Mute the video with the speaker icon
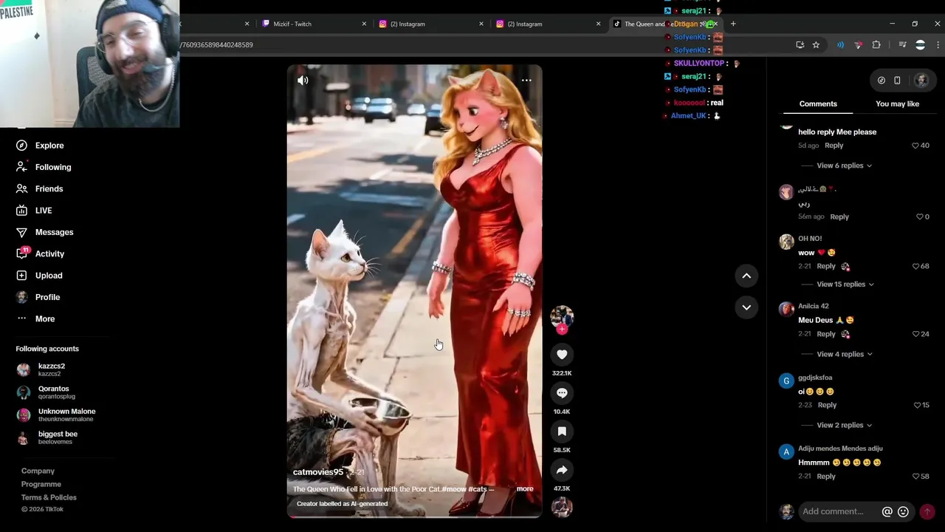 303,80
